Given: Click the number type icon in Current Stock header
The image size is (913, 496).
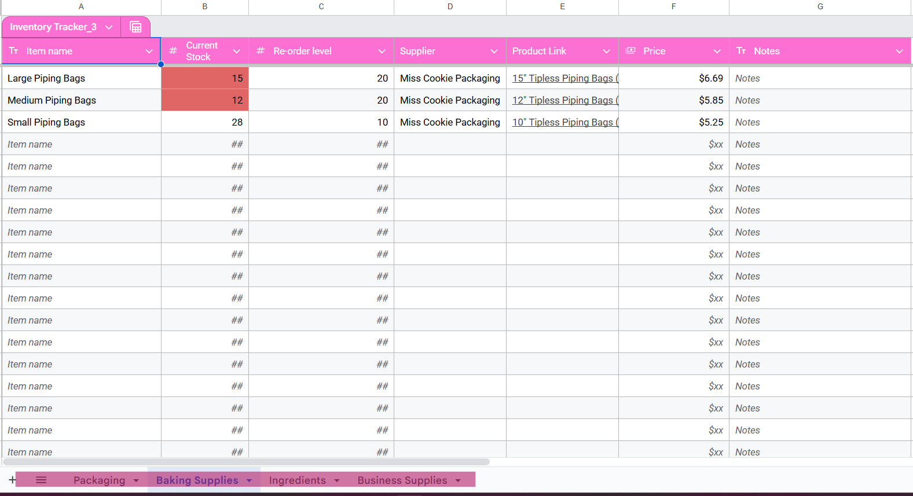Looking at the screenshot, I should (173, 51).
